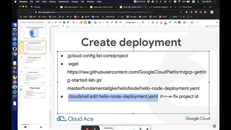
Task: Collapse the menus with the chevron
Action: tap(217, 22)
